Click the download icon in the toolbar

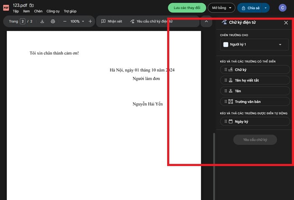click(42, 21)
